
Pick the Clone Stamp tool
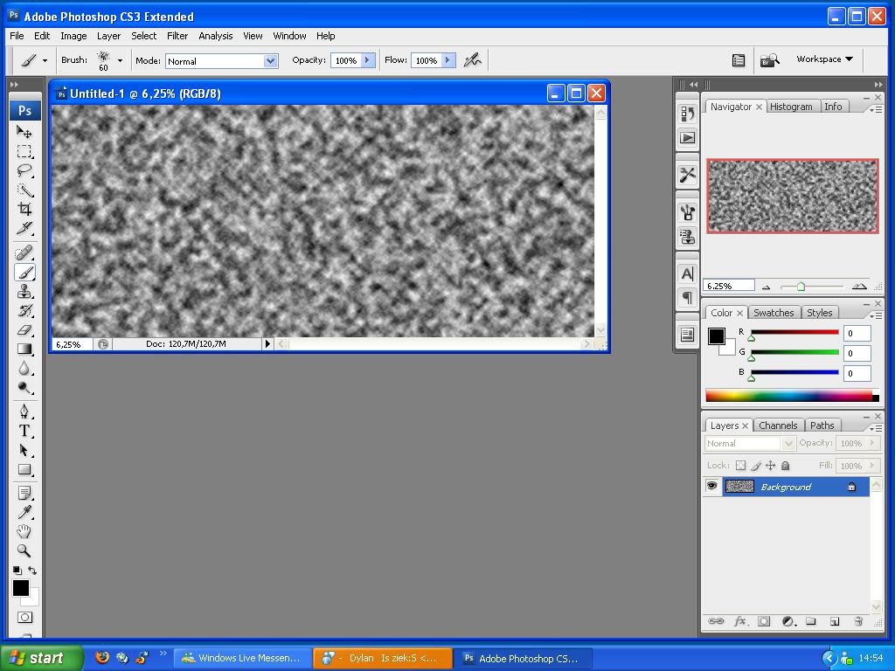pyautogui.click(x=24, y=292)
